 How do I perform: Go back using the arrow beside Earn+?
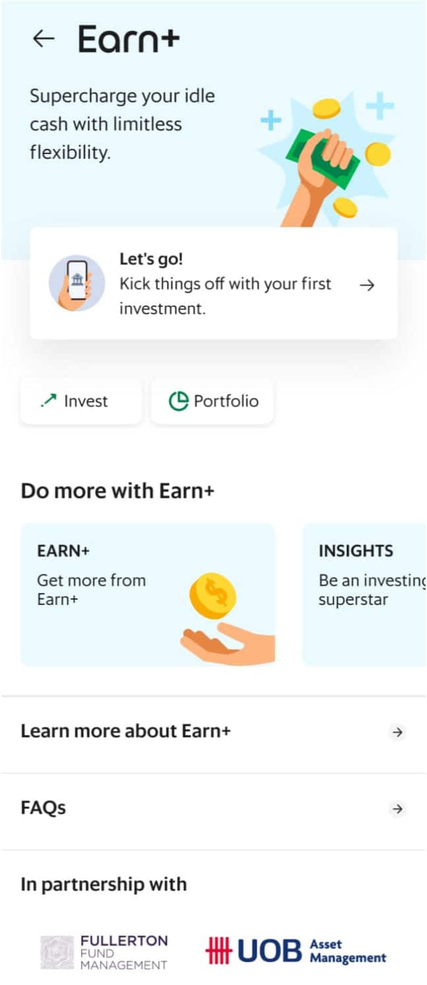[44, 39]
